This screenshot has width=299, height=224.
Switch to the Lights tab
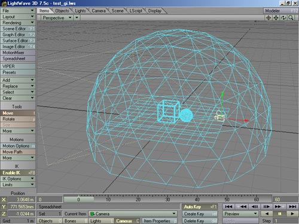pos(80,11)
